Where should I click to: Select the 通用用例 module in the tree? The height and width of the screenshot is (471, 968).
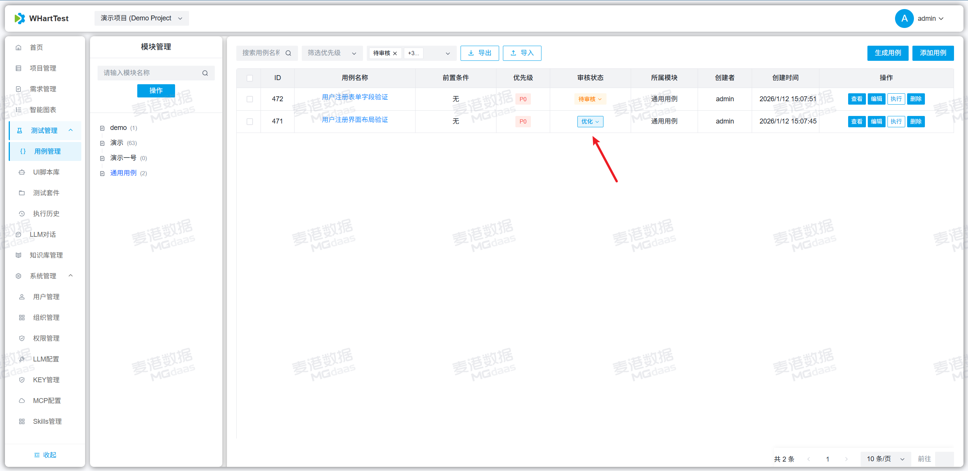123,173
